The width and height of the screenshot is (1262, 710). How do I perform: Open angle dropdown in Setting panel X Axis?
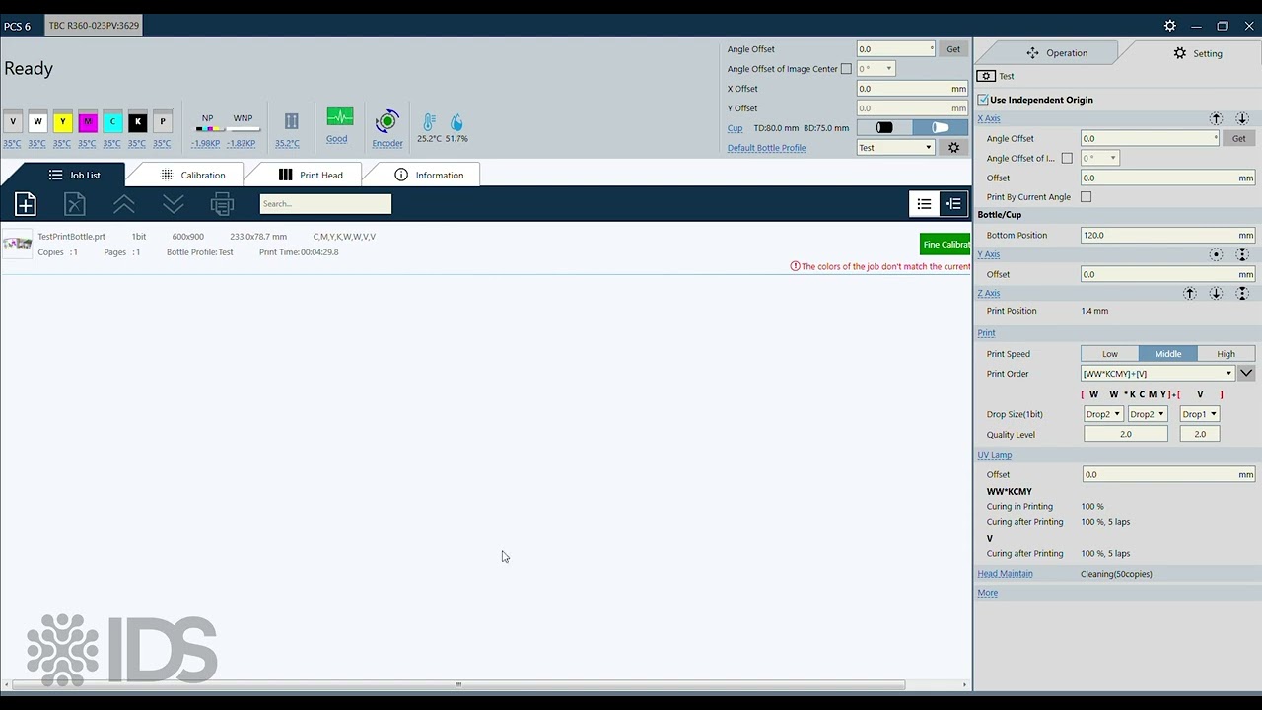tap(1099, 158)
